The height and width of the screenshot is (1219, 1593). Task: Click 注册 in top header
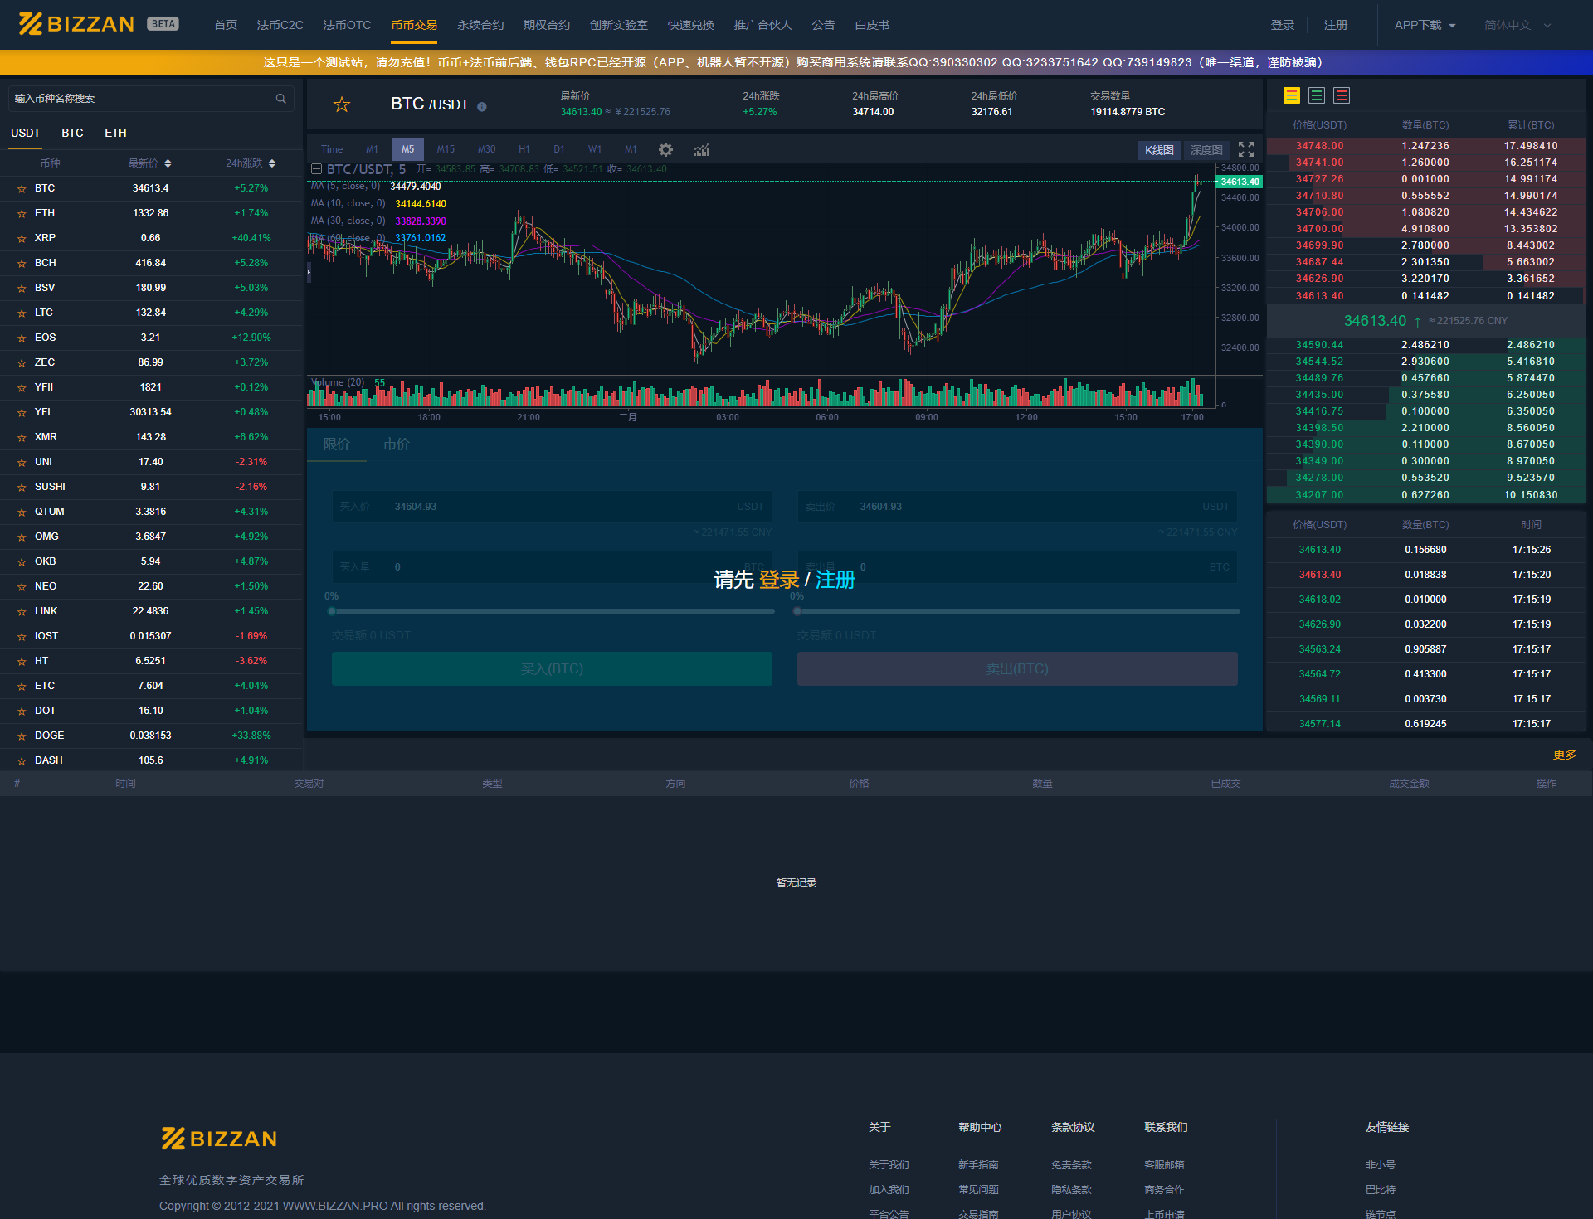tap(1335, 25)
